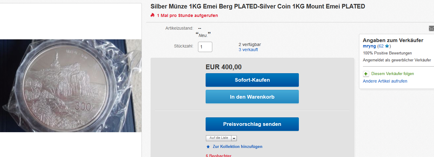Open Andere Artikel aufrufen link
This screenshot has height=157, width=434.
385,81
